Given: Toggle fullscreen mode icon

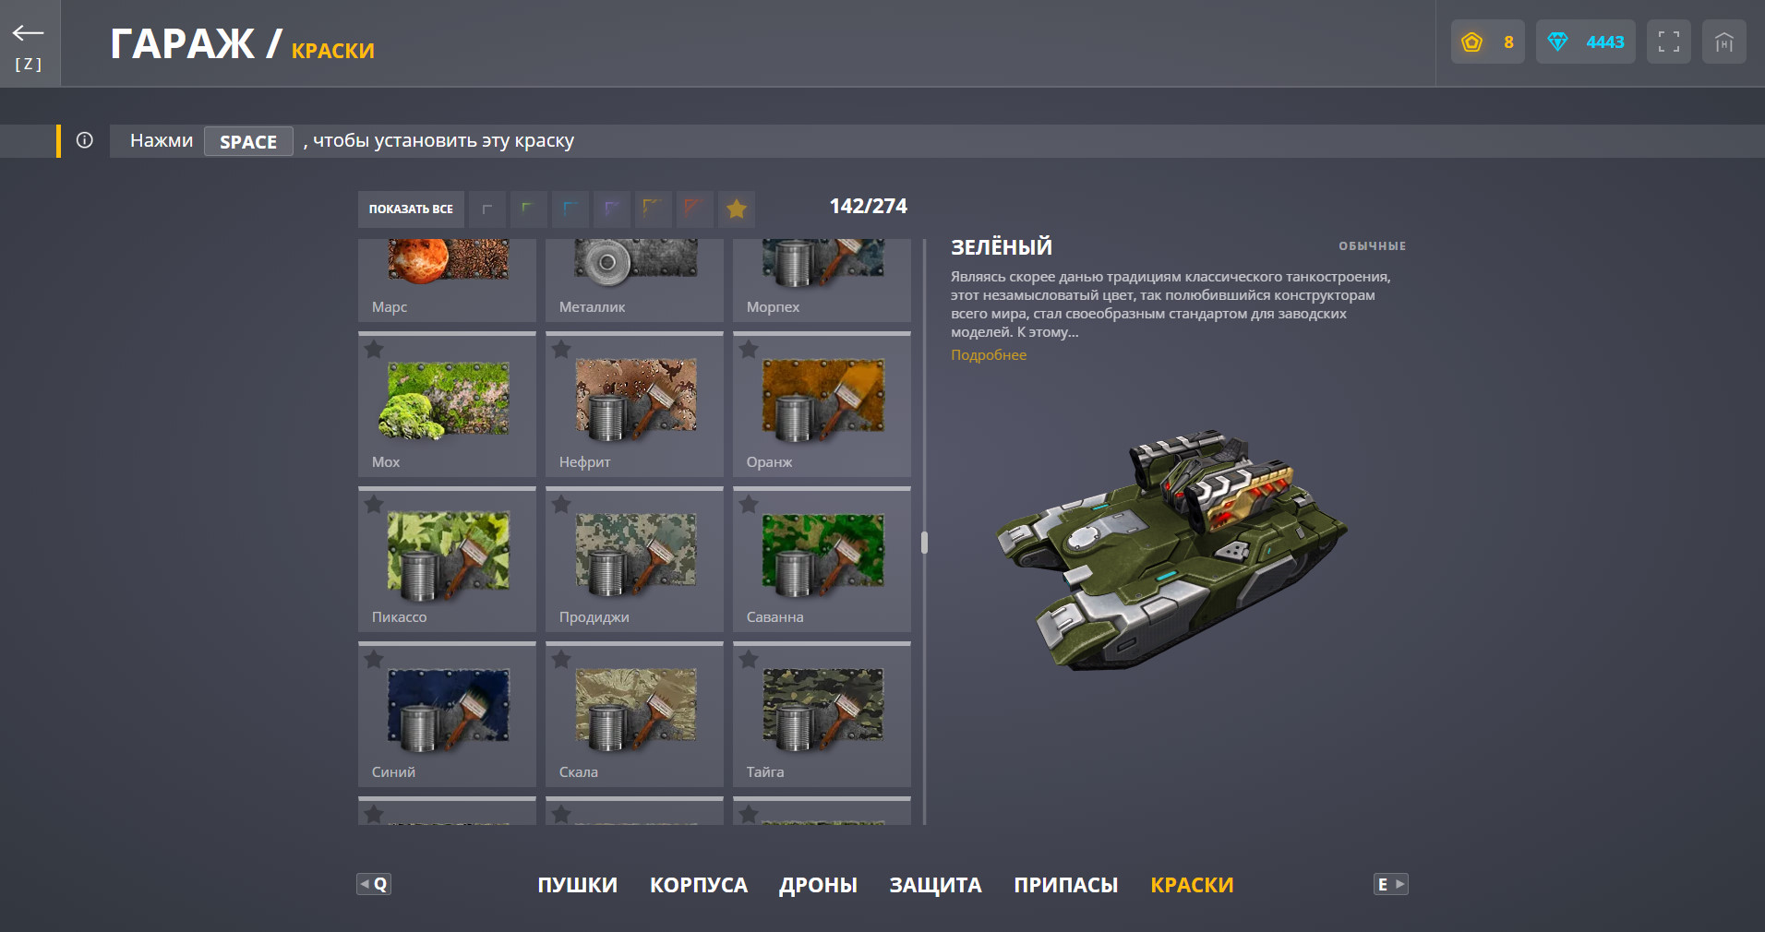Looking at the screenshot, I should [x=1668, y=42].
